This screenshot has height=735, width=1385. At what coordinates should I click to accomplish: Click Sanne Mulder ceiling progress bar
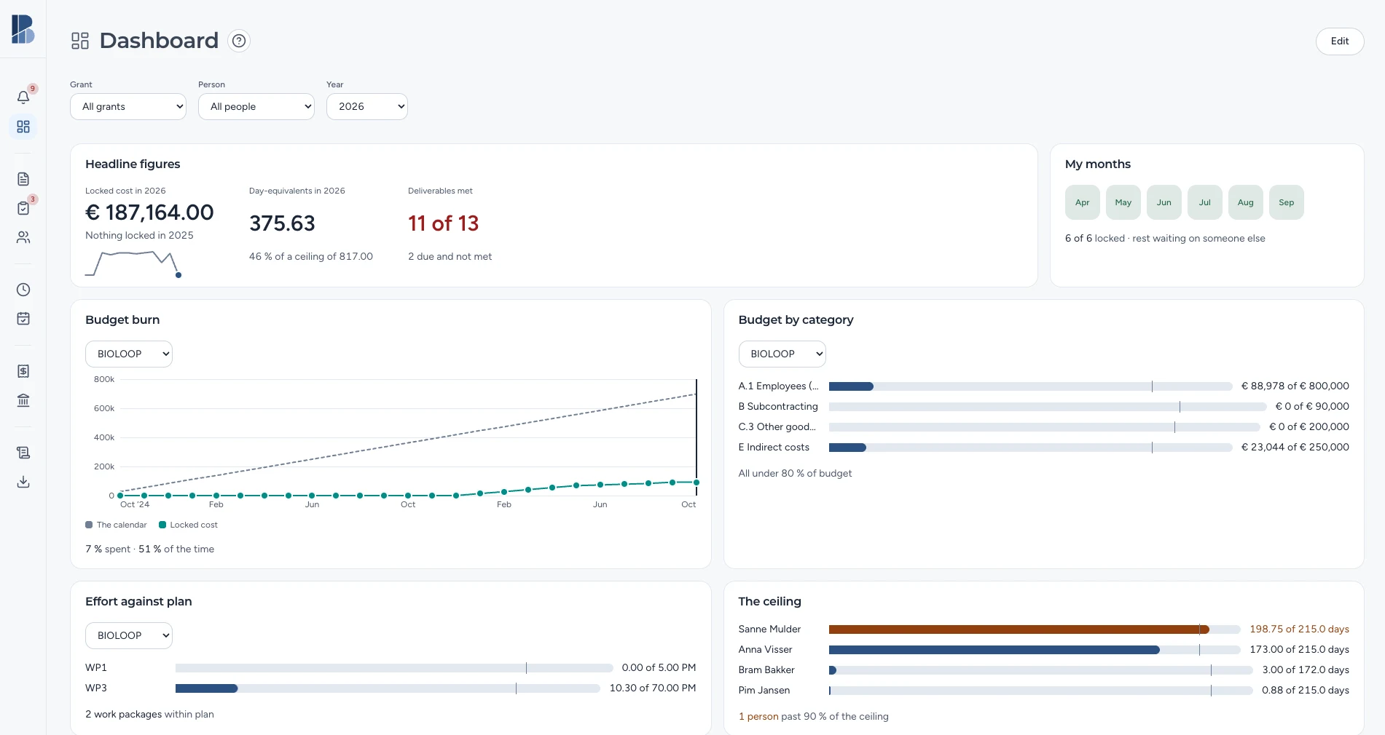[x=1035, y=629]
